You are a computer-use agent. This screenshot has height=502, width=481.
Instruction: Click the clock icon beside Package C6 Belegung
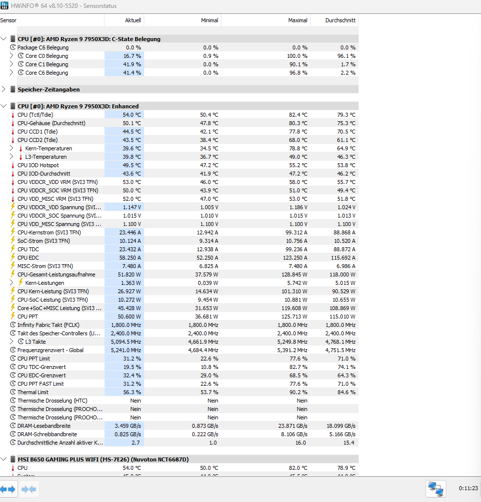coord(13,47)
